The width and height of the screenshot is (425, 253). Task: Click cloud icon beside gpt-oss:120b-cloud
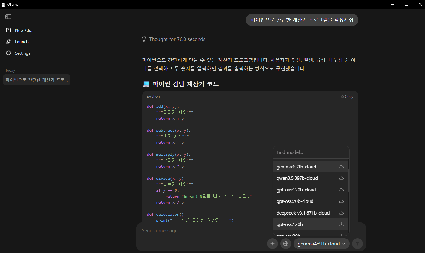341,190
